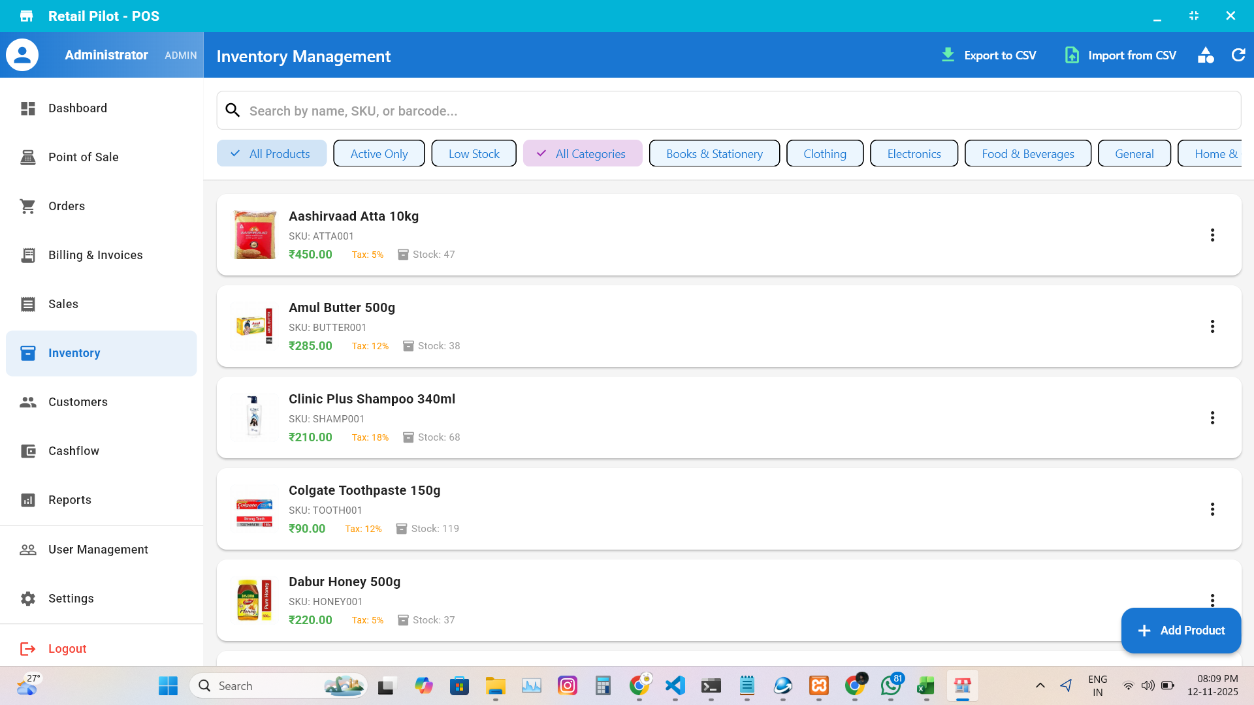This screenshot has width=1254, height=705.
Task: Expand more options for Colgate Toothpaste 150g
Action: pos(1212,509)
